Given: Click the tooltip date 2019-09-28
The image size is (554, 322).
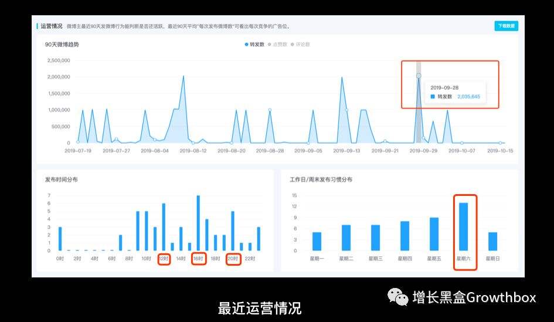Looking at the screenshot, I should [444, 87].
